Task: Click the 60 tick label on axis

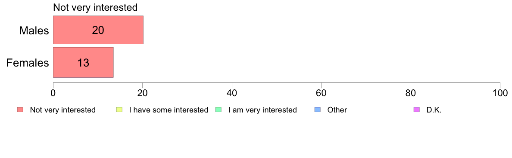Action: click(322, 93)
